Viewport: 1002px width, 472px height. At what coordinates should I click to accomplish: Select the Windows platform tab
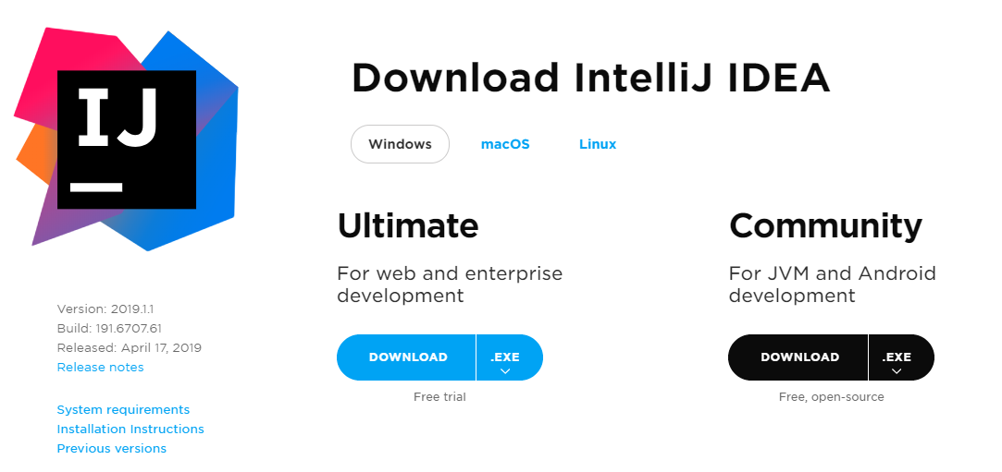click(x=400, y=144)
